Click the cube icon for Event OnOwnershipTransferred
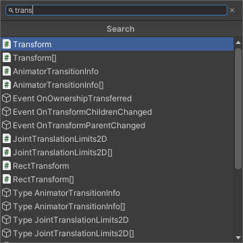Viewport: 243px width, 243px height. [7, 99]
